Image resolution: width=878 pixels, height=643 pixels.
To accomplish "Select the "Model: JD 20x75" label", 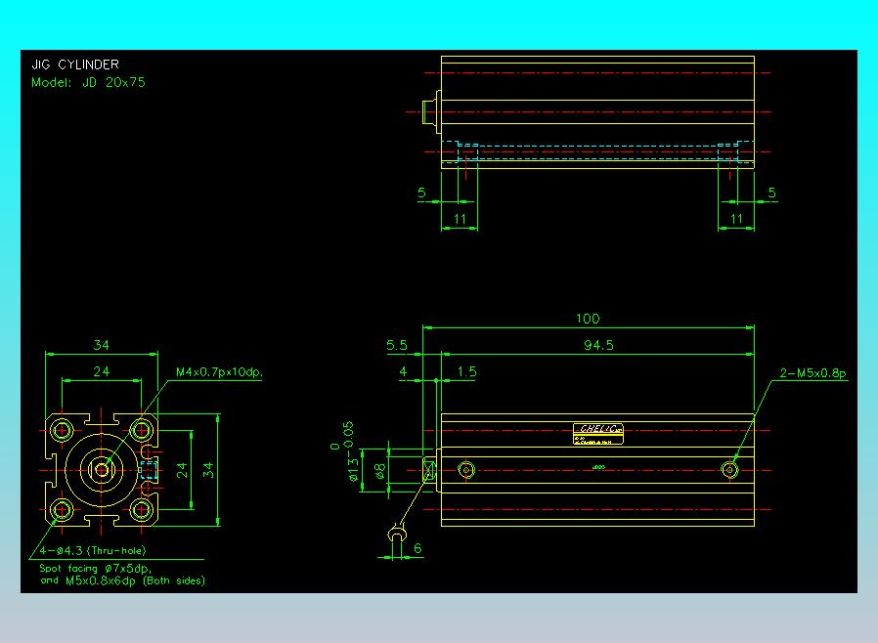I will coord(88,82).
